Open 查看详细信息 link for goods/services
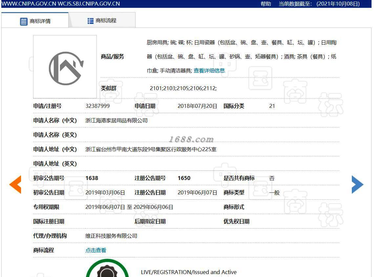The height and width of the screenshot is (277, 382). pyautogui.click(x=209, y=70)
